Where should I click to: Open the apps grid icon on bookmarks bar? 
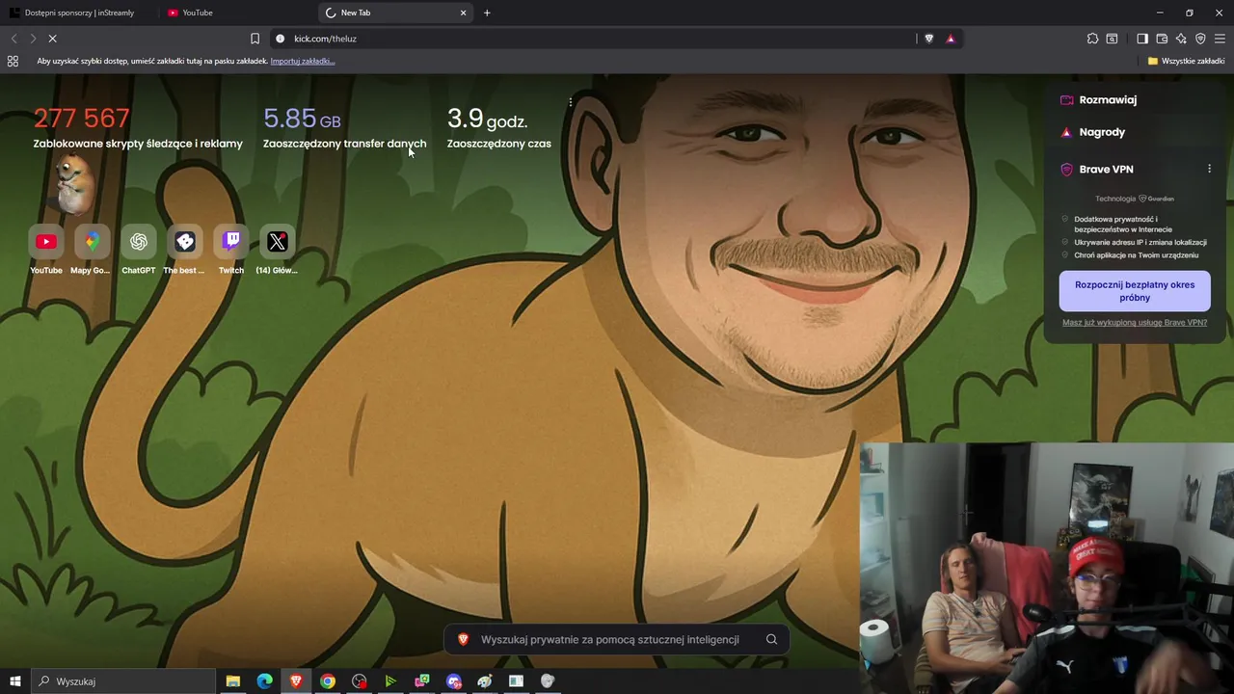[x=13, y=61]
